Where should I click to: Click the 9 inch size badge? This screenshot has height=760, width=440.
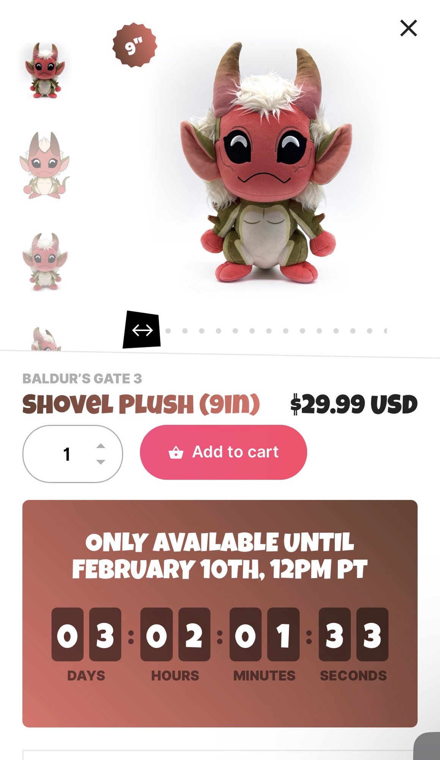click(135, 46)
